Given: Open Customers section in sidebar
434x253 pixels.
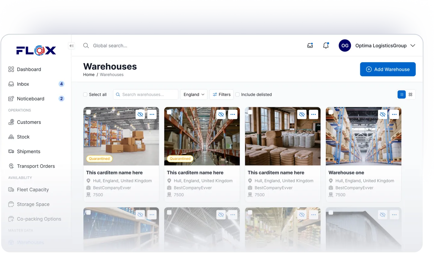Looking at the screenshot, I should pos(29,122).
